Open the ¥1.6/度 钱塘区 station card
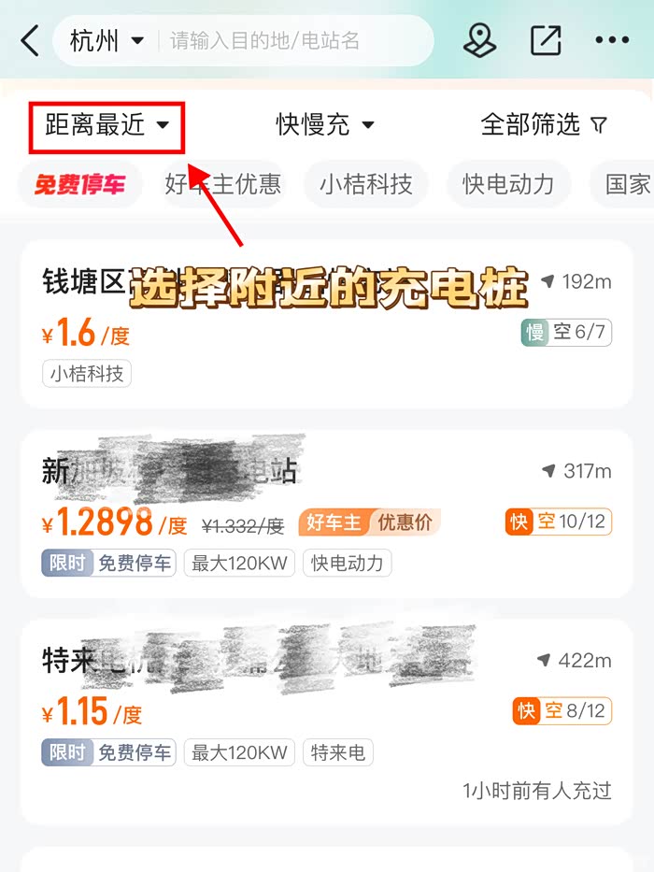 327,324
